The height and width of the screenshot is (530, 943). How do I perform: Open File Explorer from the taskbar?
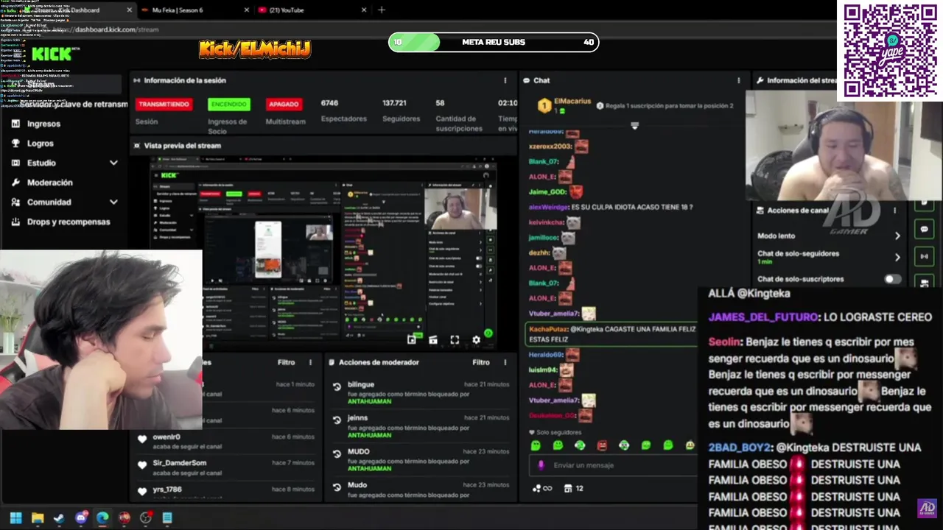(38, 518)
